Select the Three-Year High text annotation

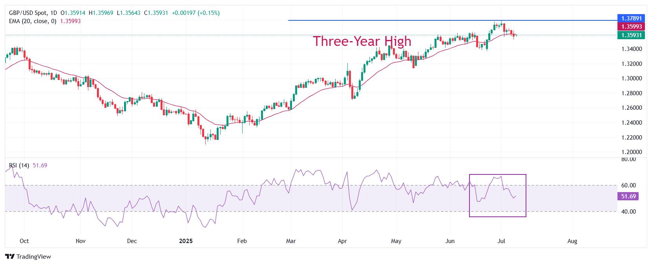coord(362,41)
